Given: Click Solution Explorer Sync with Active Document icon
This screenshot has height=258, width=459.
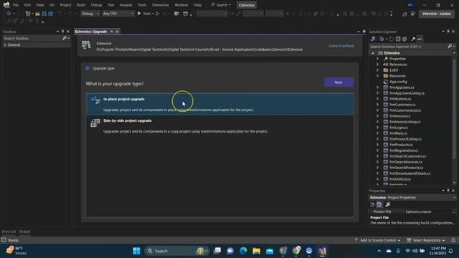Looking at the screenshot, I should [x=392, y=39].
